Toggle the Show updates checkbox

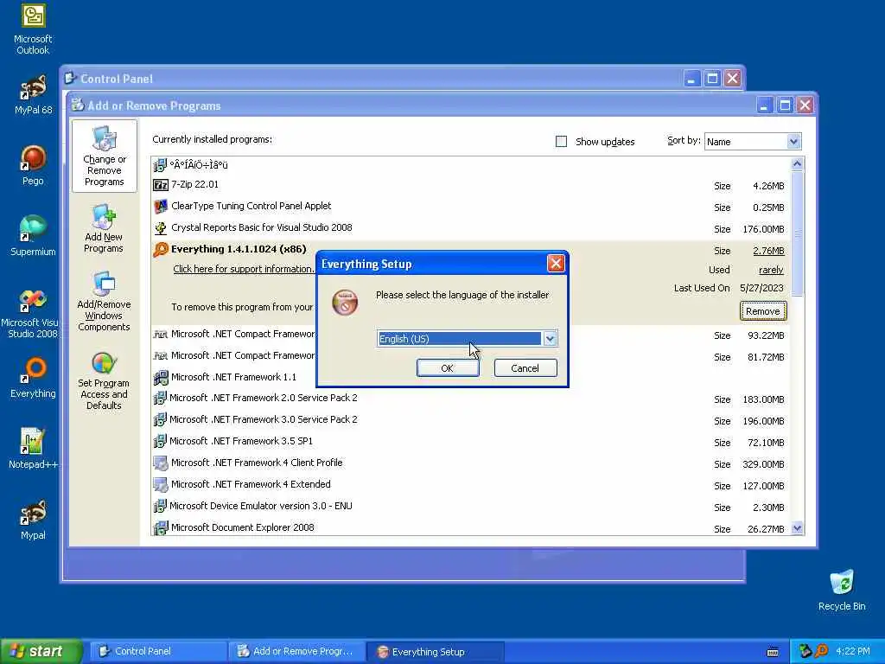pos(561,142)
